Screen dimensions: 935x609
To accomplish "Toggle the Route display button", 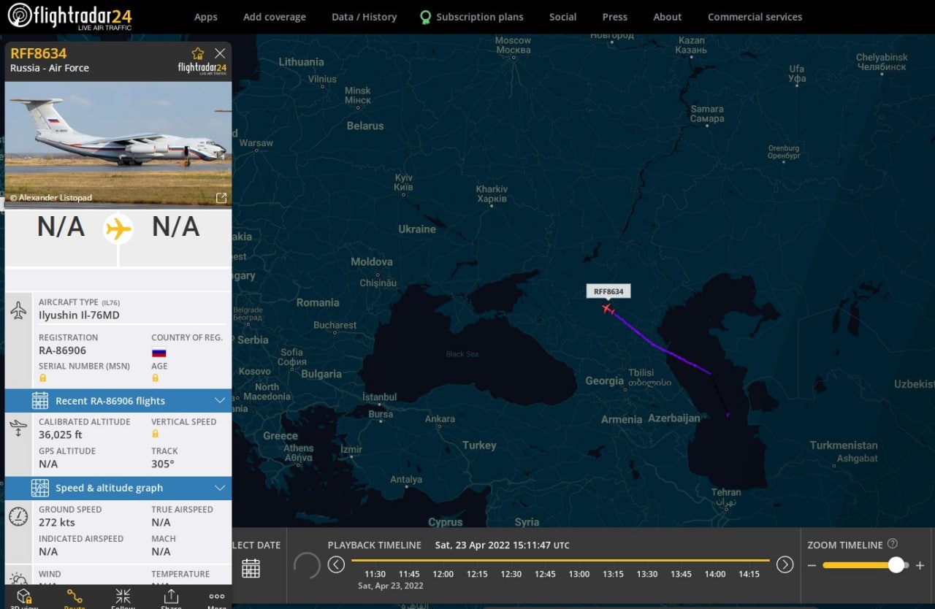I will 74,597.
